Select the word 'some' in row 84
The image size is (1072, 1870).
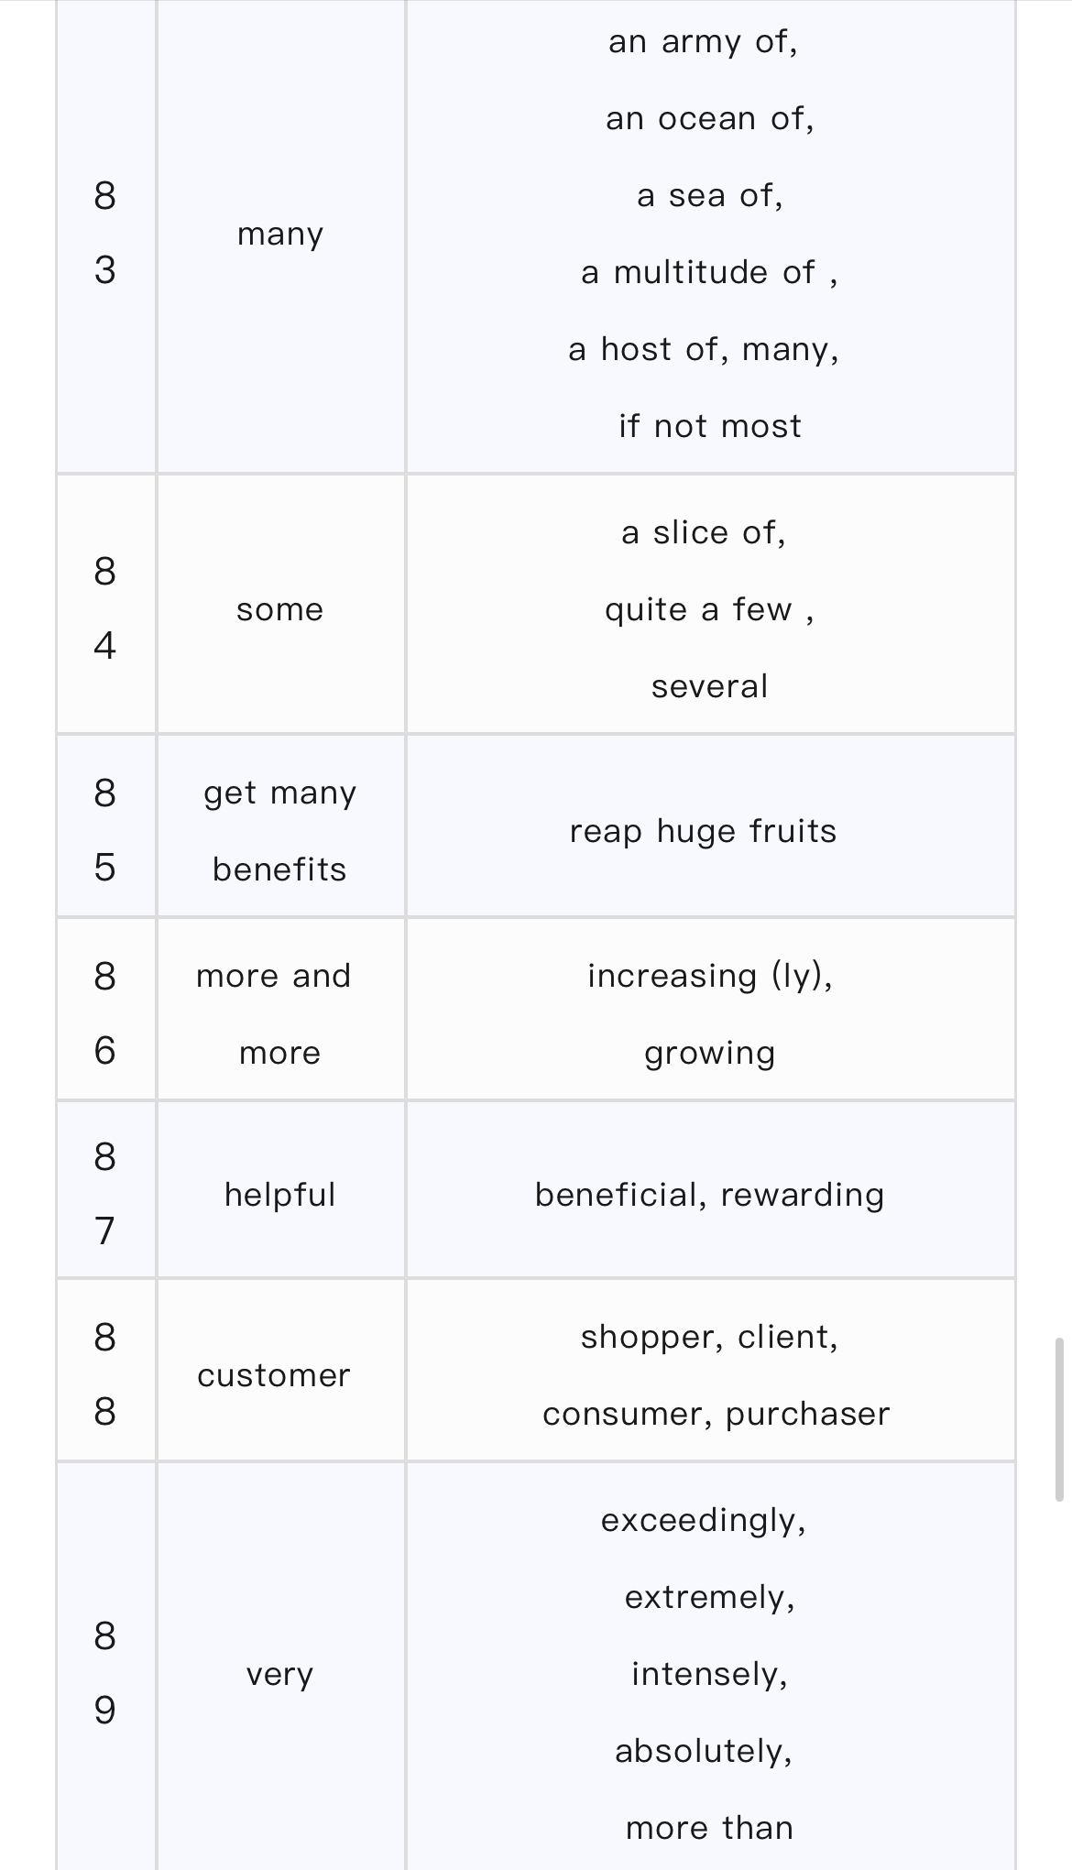pyautogui.click(x=280, y=610)
